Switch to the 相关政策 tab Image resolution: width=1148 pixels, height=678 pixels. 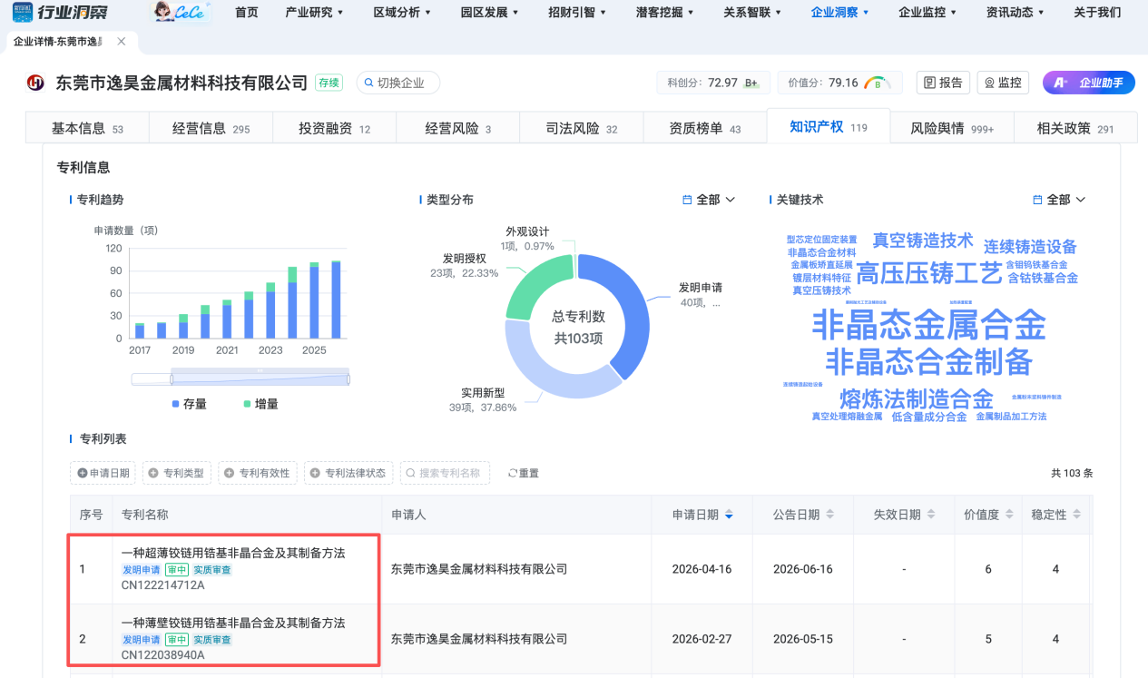1074,128
